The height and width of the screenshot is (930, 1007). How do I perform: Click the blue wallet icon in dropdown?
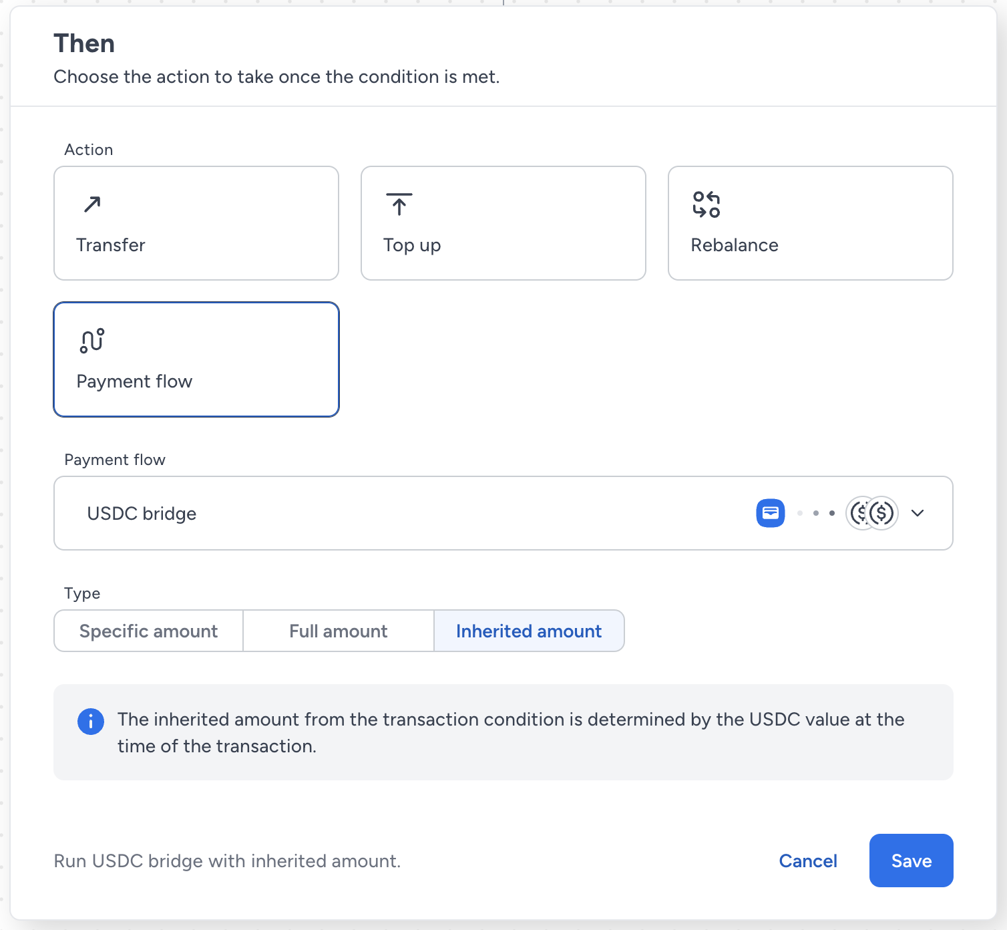[x=771, y=513]
